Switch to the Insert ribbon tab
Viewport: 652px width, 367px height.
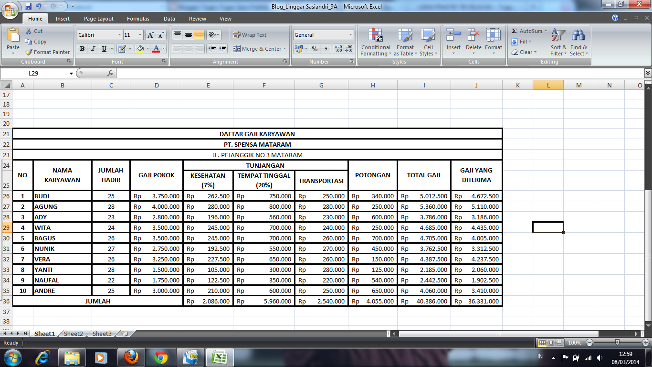point(63,19)
